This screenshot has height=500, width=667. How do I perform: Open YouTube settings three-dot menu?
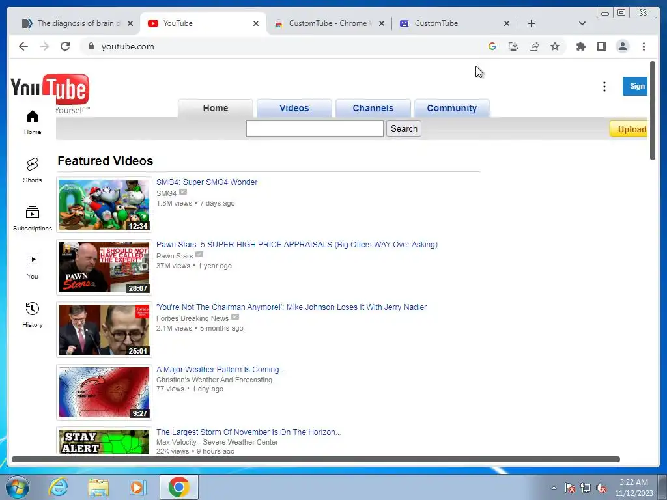(x=604, y=87)
